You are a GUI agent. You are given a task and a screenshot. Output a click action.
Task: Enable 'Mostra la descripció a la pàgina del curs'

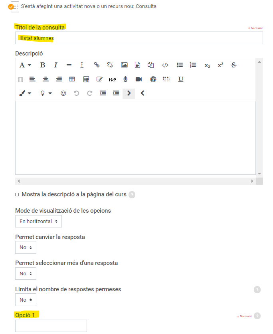[17, 195]
